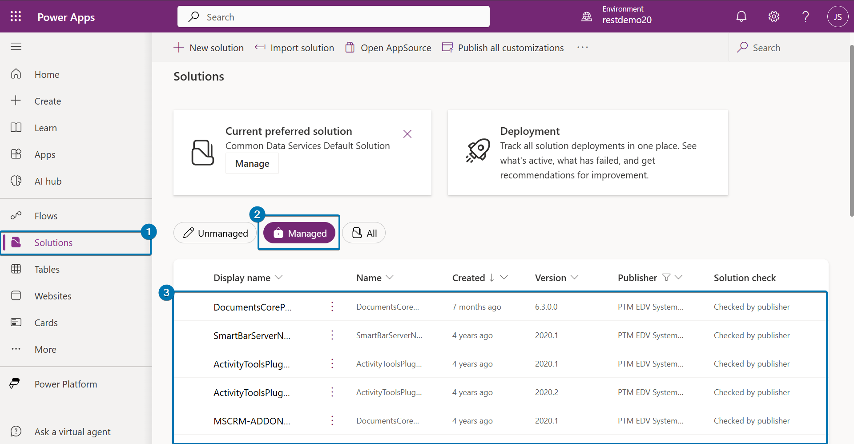This screenshot has width=854, height=444.
Task: Open the environment picker globe icon
Action: click(x=587, y=16)
